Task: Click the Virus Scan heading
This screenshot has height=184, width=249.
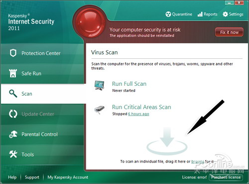Action: click(105, 52)
